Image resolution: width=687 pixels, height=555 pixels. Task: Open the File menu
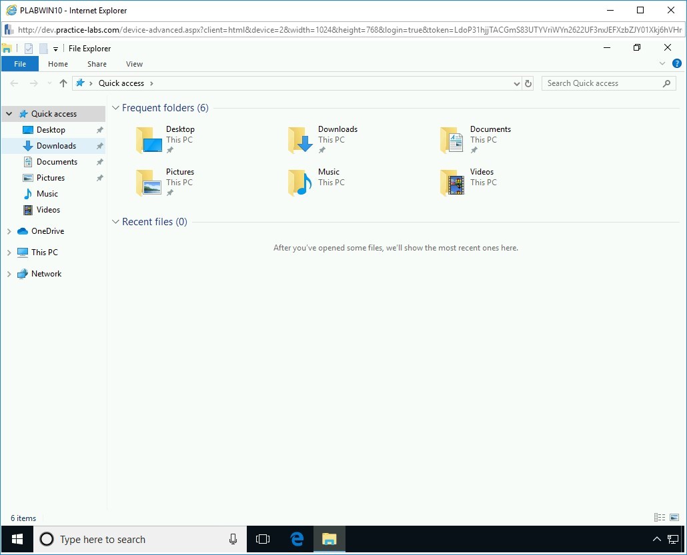[x=20, y=63]
